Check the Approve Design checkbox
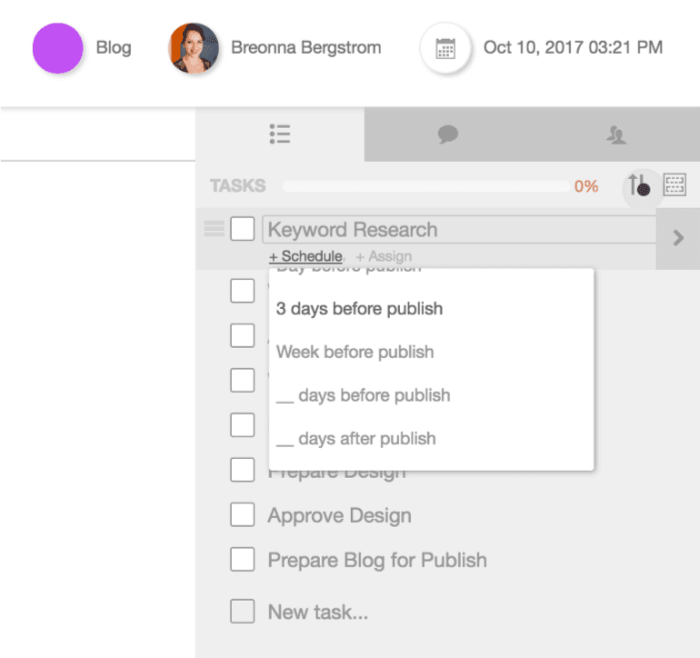Screen dimensions: 700x658 pyautogui.click(x=242, y=515)
